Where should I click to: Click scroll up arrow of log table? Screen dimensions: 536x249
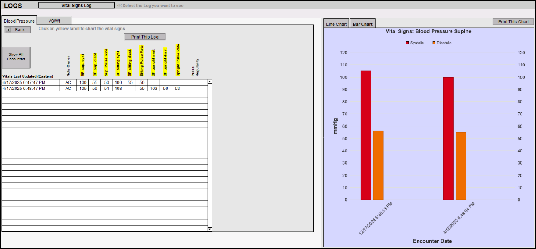210,82
